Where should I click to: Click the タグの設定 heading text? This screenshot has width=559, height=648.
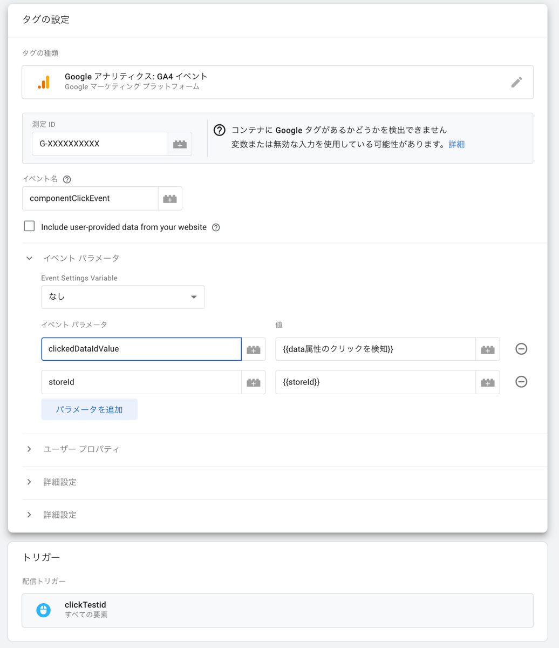coord(46,19)
